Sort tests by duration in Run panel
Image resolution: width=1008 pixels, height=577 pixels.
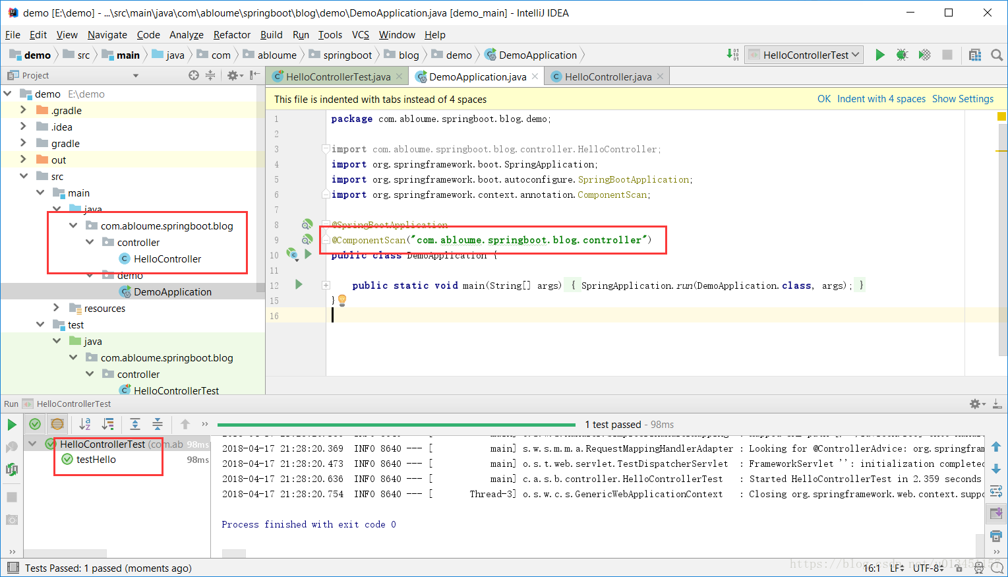[x=107, y=424]
